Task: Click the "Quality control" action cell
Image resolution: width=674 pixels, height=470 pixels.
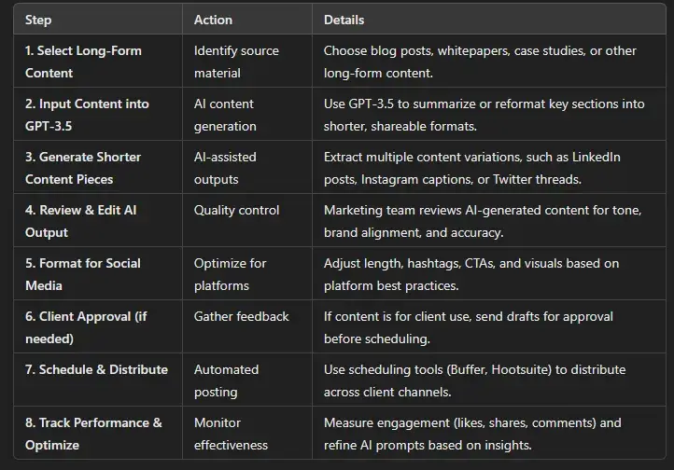Action: pyautogui.click(x=237, y=211)
